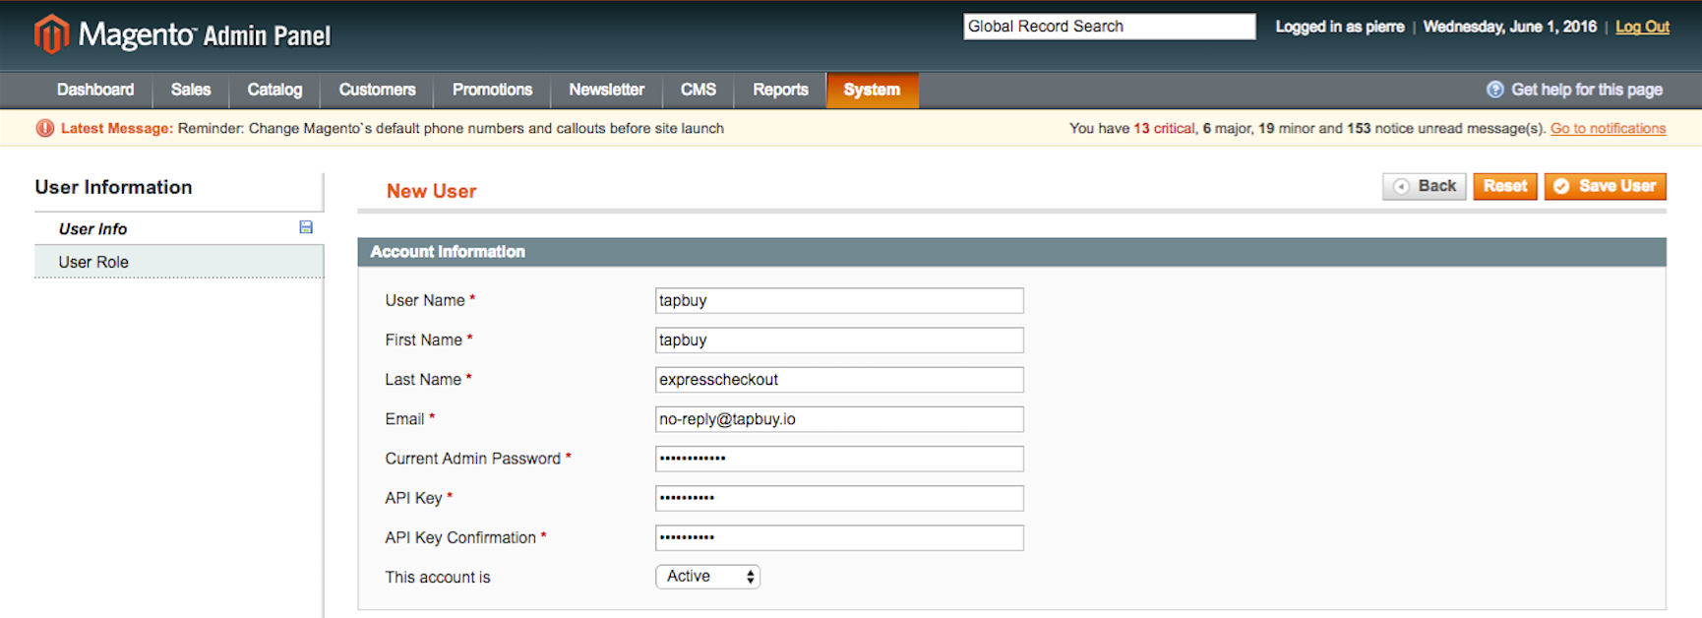Viewport: 1702px width, 618px height.
Task: Click the '13 critical' message count
Action: (x=1164, y=128)
